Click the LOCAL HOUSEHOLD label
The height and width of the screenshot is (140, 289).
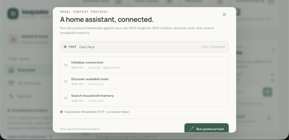click(213, 47)
